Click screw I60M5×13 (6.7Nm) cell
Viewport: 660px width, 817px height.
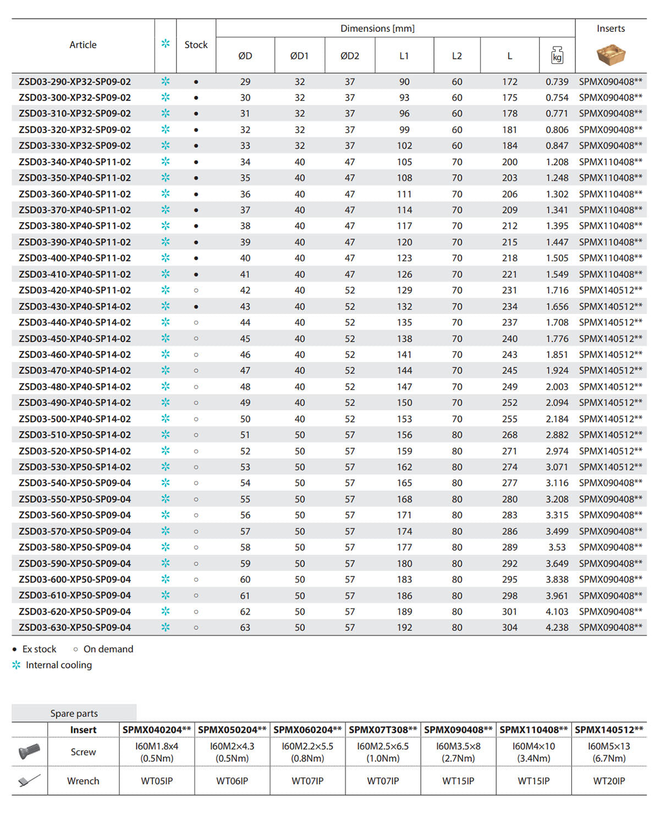tap(609, 752)
